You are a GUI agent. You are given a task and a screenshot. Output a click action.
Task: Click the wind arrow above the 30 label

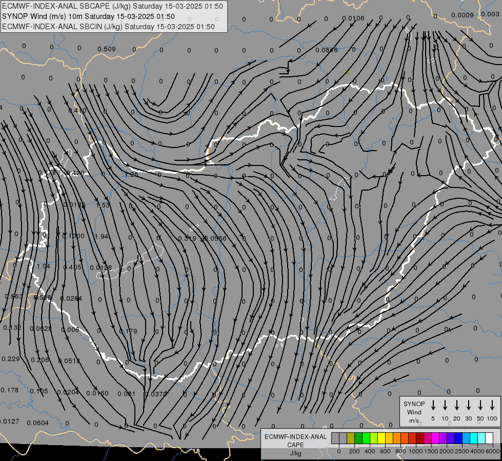point(468,405)
